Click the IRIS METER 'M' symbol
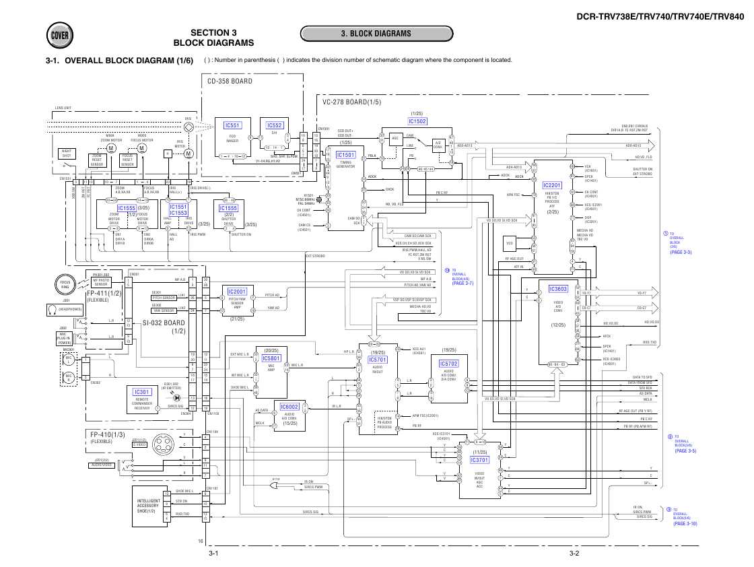Viewport: 754px width, 567px height. pyautogui.click(x=188, y=154)
